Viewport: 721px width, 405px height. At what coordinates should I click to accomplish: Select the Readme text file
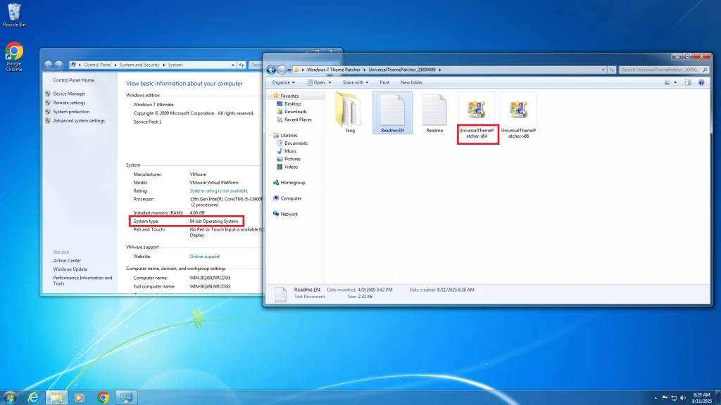(x=434, y=112)
